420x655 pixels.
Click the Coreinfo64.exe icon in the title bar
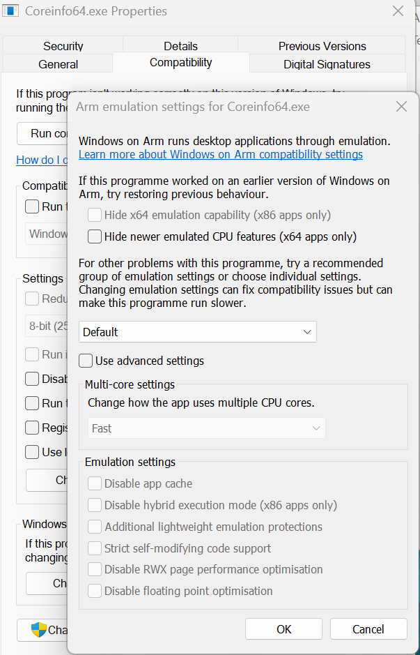[10, 10]
